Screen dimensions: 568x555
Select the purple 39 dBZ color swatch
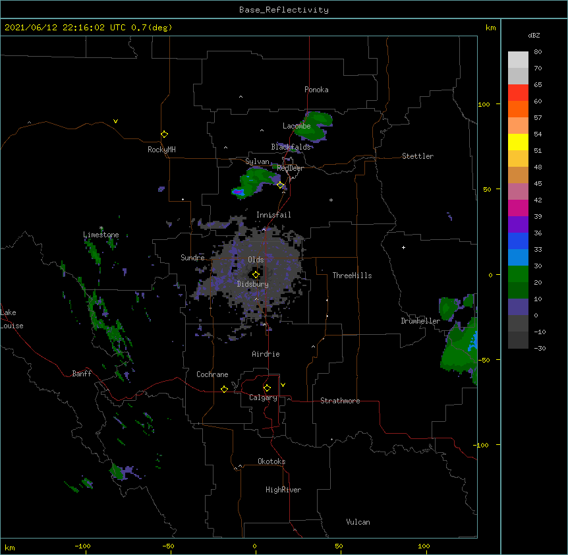tap(518, 225)
